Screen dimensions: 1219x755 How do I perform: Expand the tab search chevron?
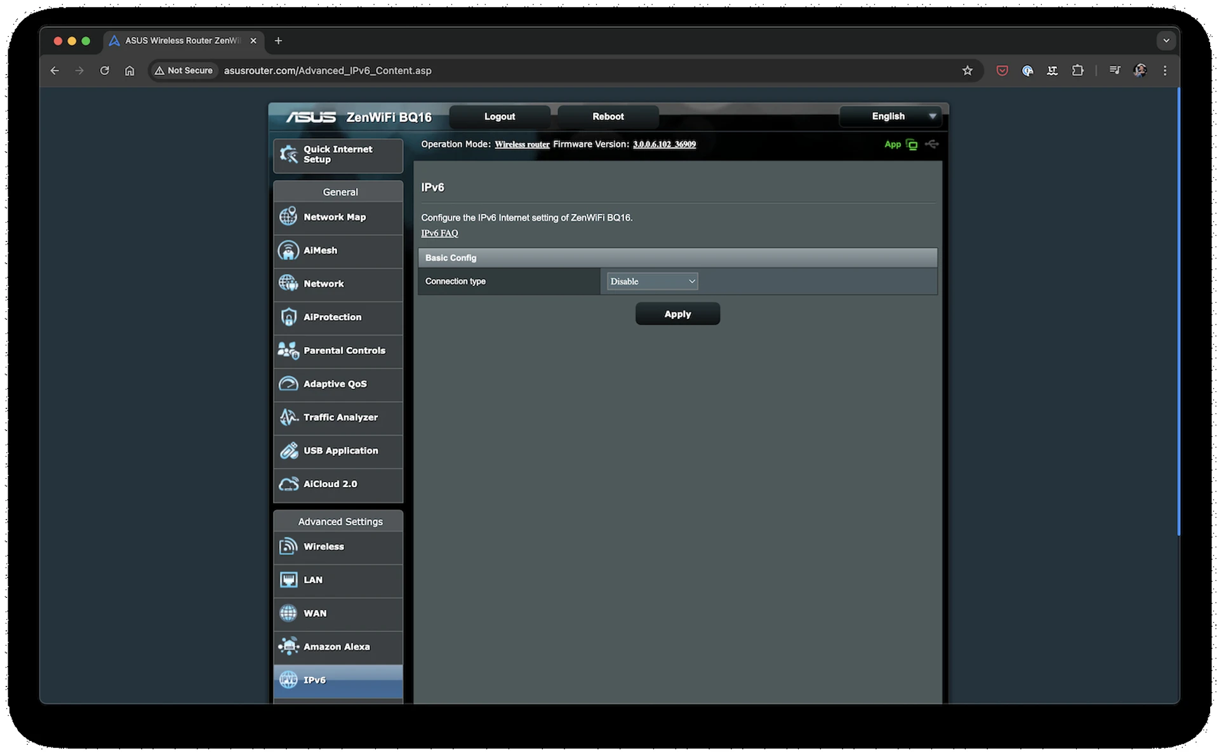tap(1166, 41)
